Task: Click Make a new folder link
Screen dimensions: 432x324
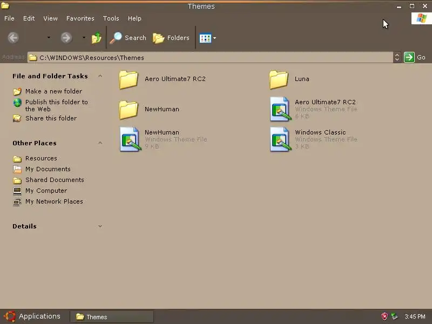Action: [x=53, y=91]
